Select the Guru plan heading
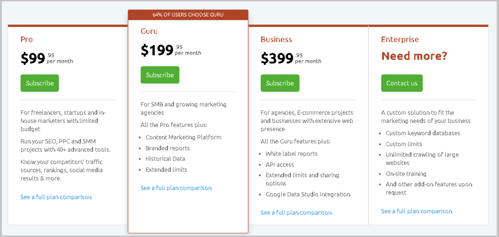499x237 pixels. click(149, 31)
